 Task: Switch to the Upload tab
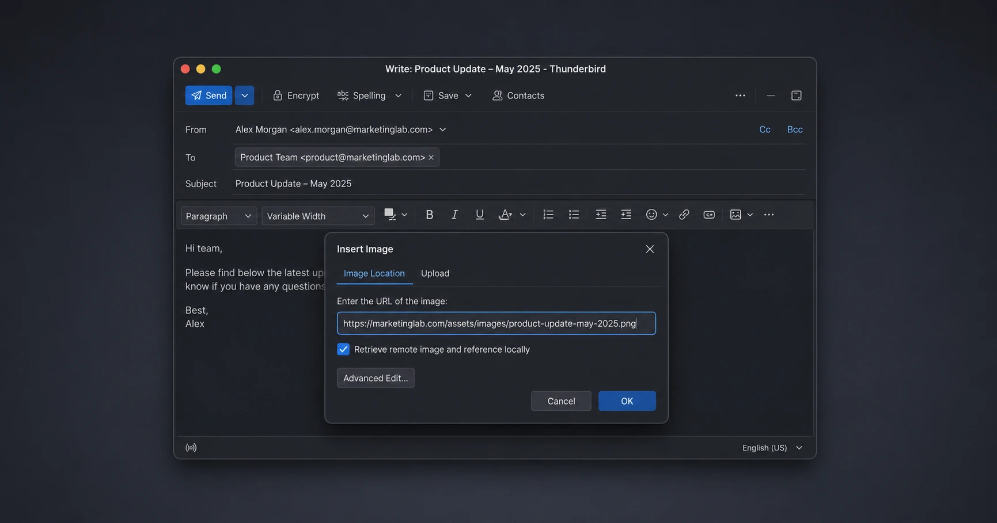(435, 273)
